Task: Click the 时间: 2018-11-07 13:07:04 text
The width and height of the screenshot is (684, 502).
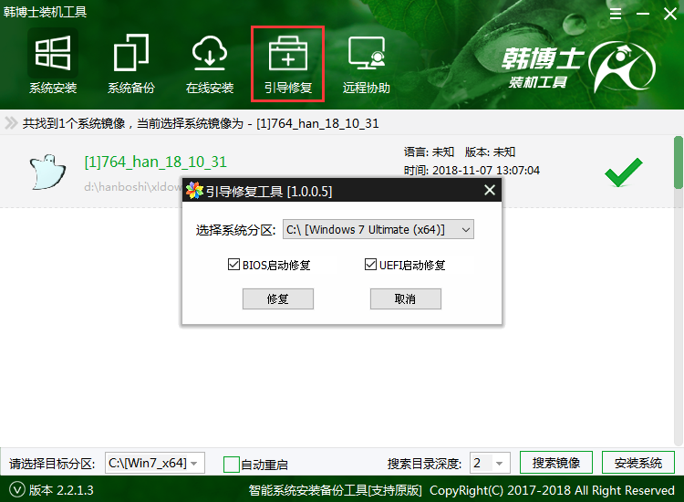Action: [x=472, y=171]
